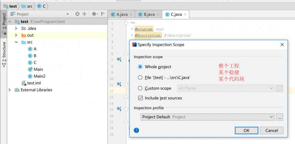Screen dimensions: 295x144
Task: Open the Main2 class in project tree
Action: coord(39,76)
